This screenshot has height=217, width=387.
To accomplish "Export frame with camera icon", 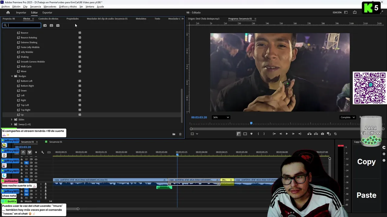I will click(323, 134).
